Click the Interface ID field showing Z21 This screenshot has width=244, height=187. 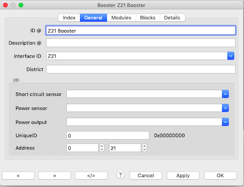[137, 56]
